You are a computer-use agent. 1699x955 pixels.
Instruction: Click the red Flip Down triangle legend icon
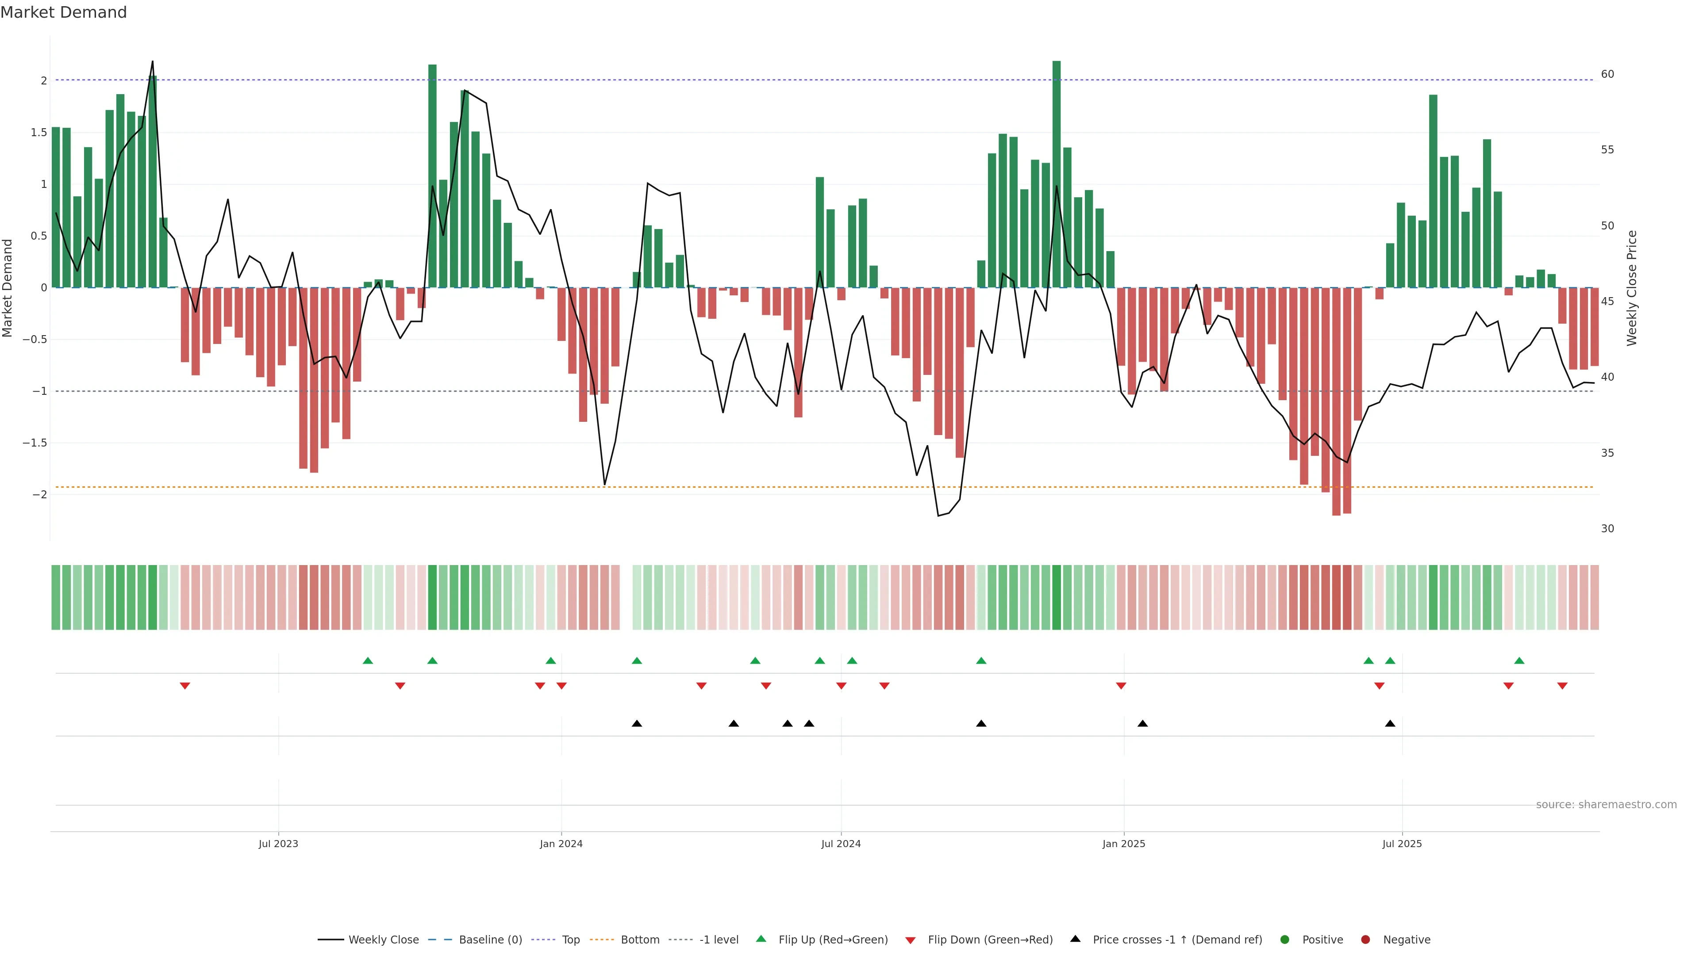pos(910,940)
